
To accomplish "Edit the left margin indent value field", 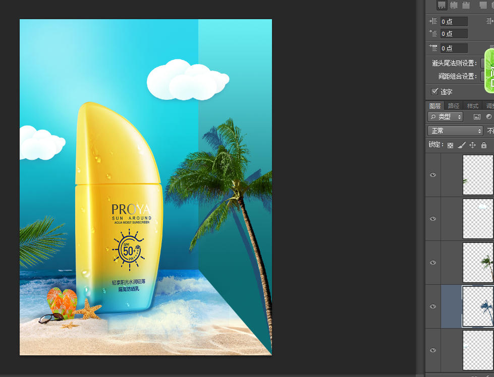I will 454,21.
